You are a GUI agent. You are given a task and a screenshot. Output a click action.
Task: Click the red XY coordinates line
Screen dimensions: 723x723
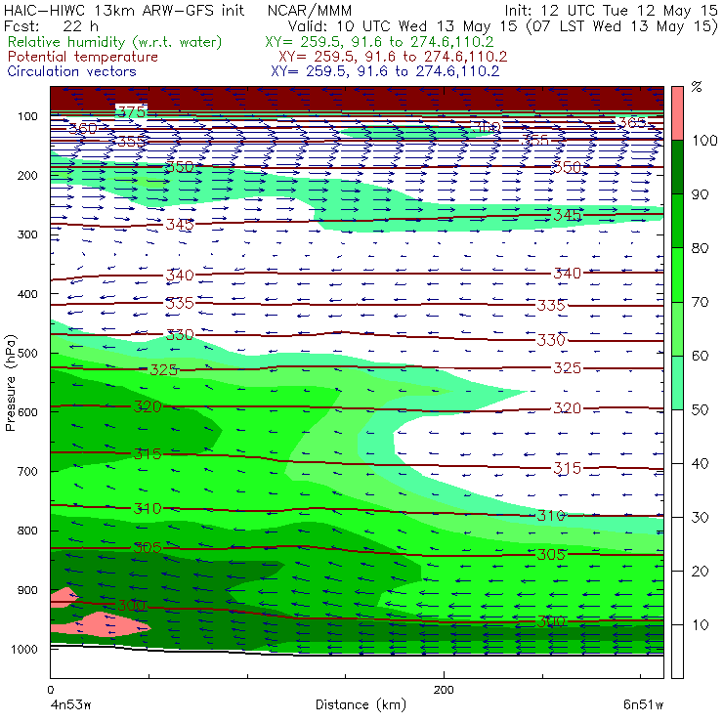tap(393, 57)
